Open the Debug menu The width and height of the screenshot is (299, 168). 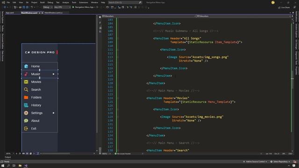[x=50, y=2]
